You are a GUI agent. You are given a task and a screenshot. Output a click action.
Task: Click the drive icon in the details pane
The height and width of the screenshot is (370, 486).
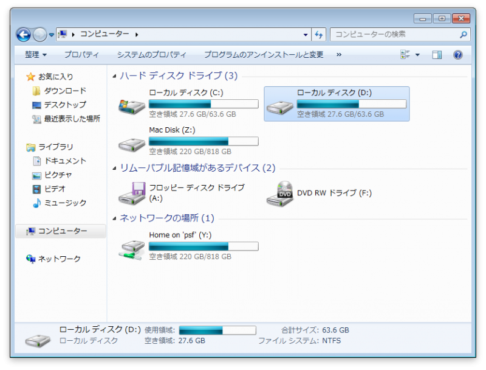[x=38, y=340]
